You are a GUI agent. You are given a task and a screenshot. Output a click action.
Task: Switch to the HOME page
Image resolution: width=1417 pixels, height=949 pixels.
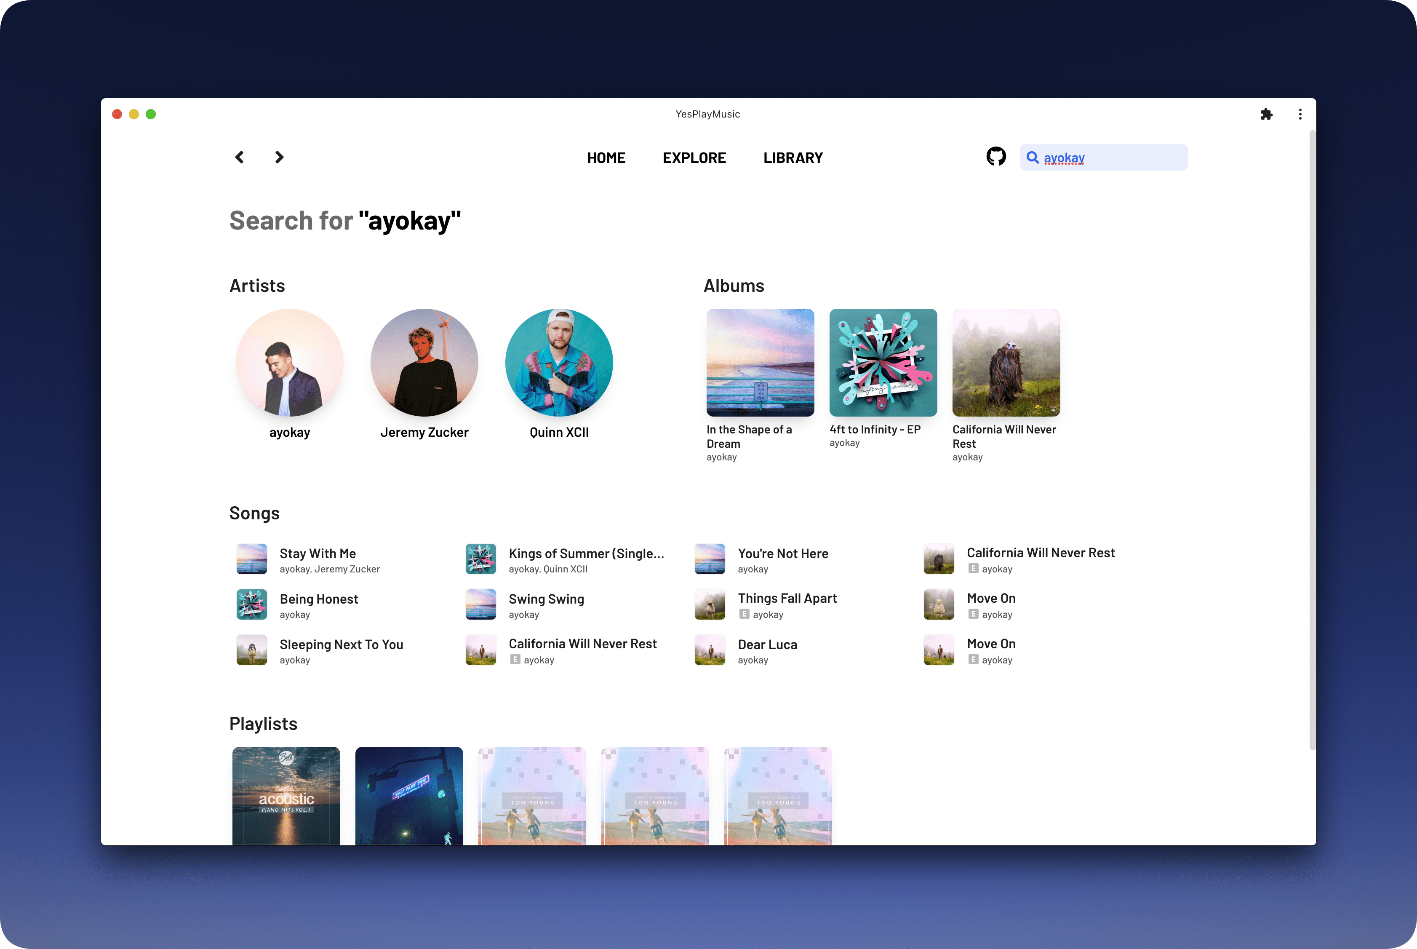[606, 158]
